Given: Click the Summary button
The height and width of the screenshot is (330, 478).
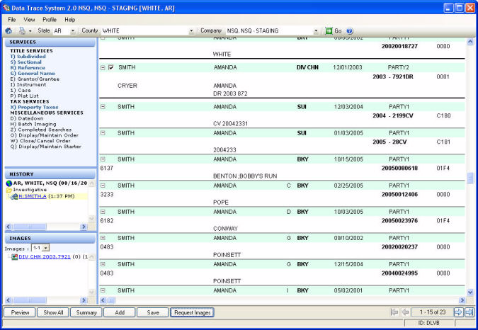Looking at the screenshot, I should (x=86, y=312).
